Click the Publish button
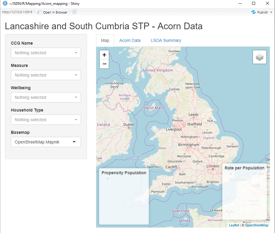Image resolution: width=275 pixels, height=233 pixels. click(260, 12)
